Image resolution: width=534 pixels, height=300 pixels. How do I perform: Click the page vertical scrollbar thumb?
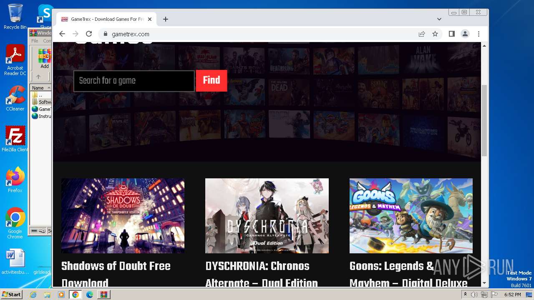pyautogui.click(x=484, y=120)
